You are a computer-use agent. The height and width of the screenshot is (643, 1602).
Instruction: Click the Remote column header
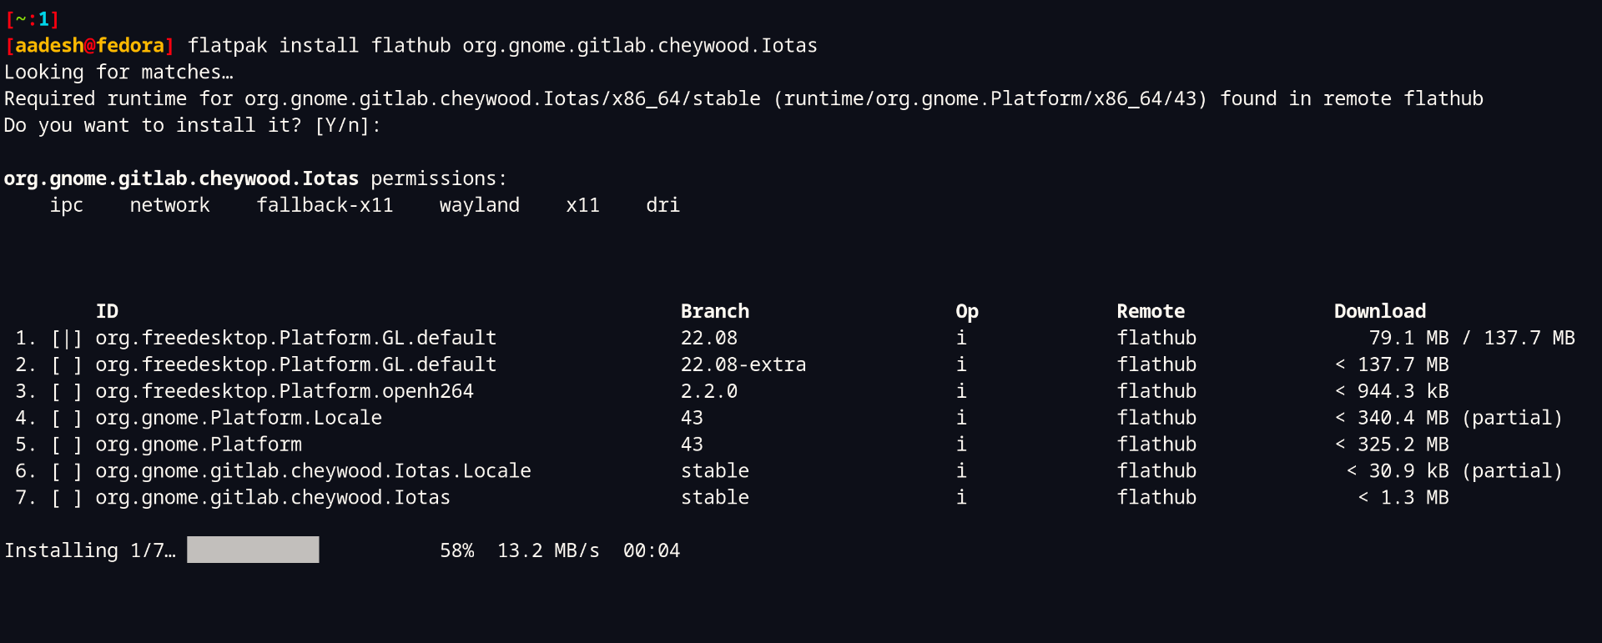coord(1150,311)
